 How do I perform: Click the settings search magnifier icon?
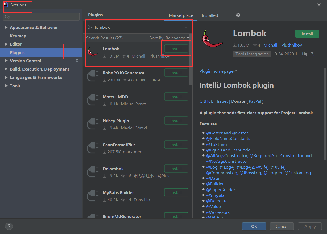click(7, 17)
